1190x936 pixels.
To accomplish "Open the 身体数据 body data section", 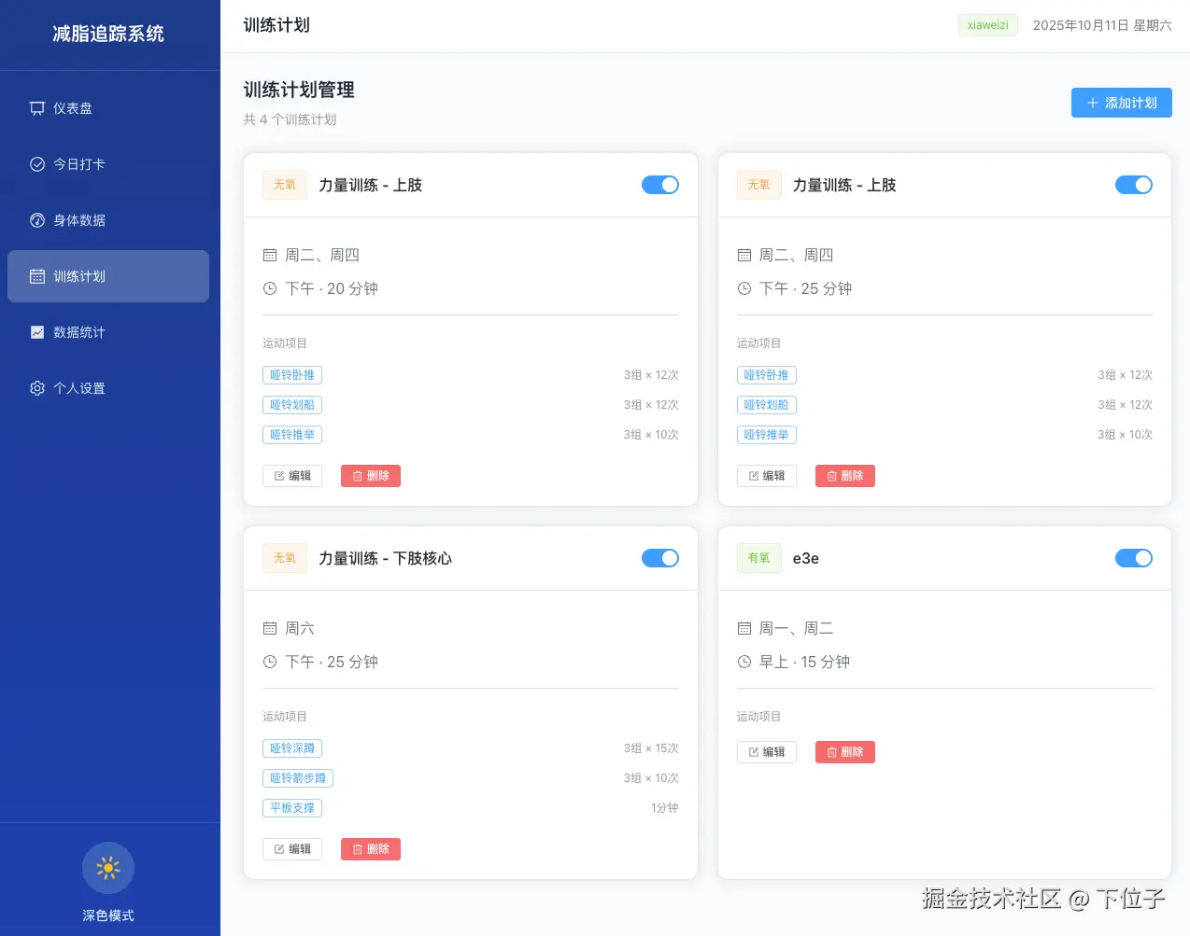I will point(38,220).
